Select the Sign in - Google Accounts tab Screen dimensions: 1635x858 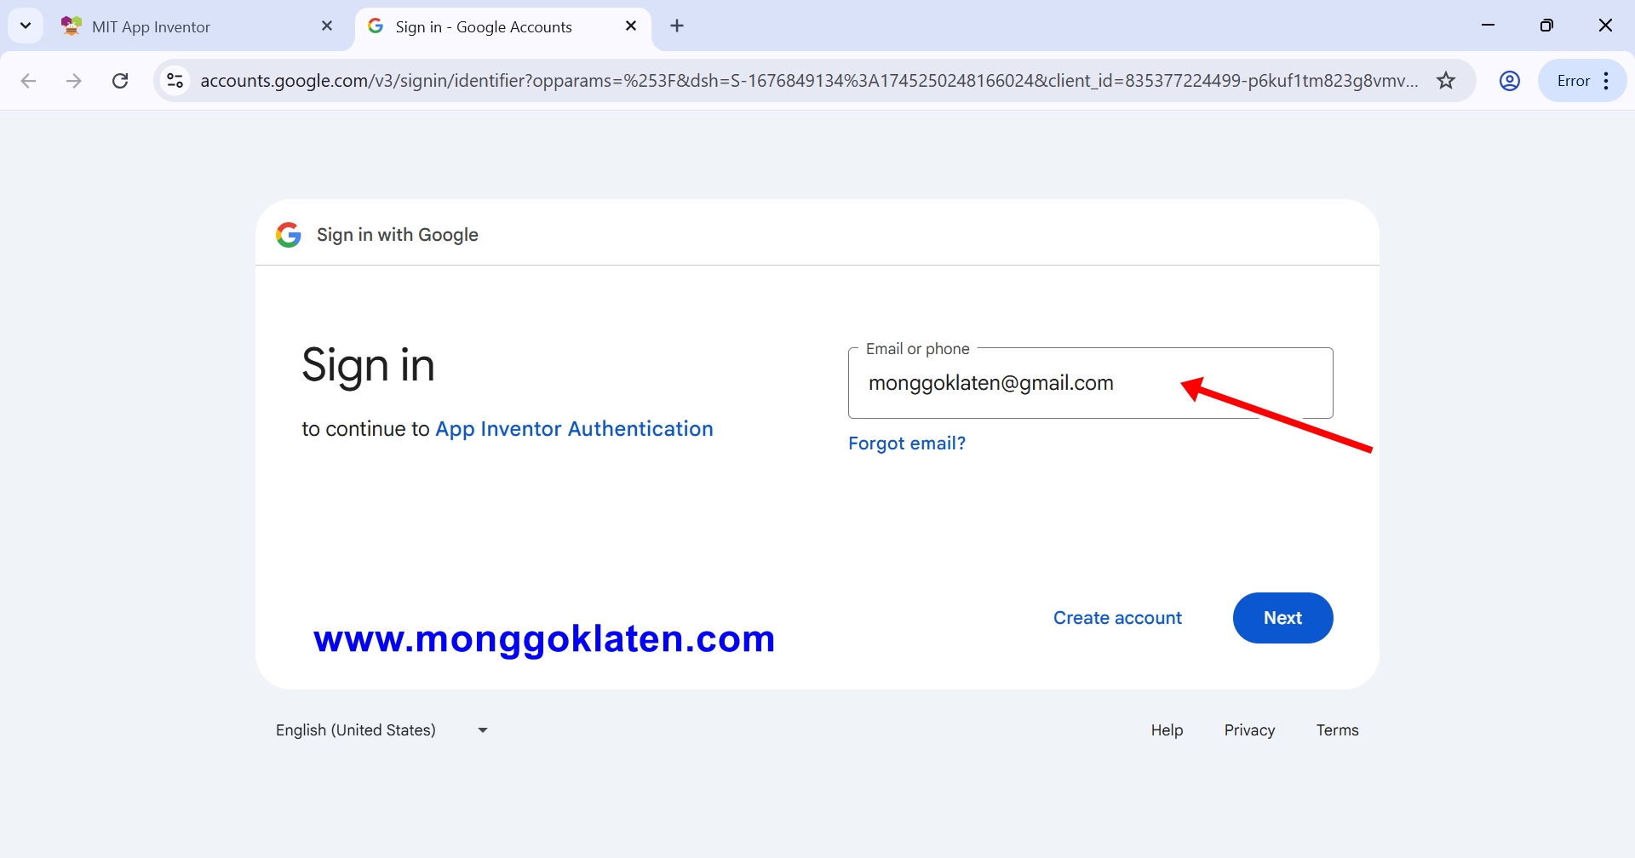pos(502,26)
